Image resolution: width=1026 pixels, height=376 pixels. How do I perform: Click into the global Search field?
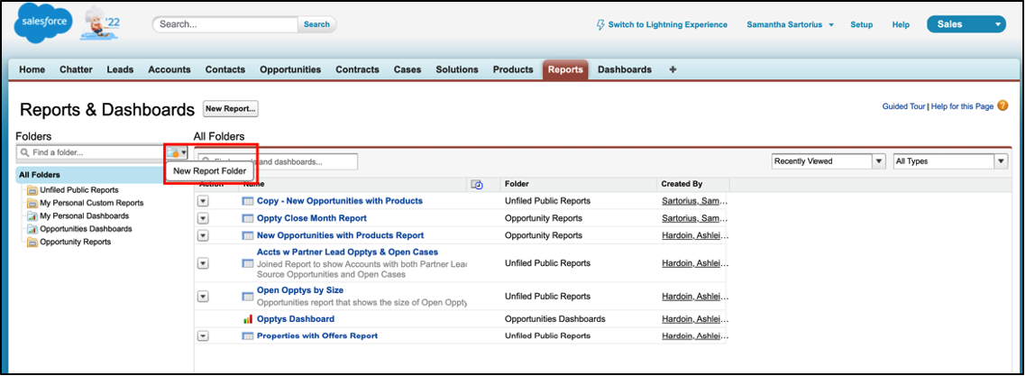pyautogui.click(x=227, y=24)
